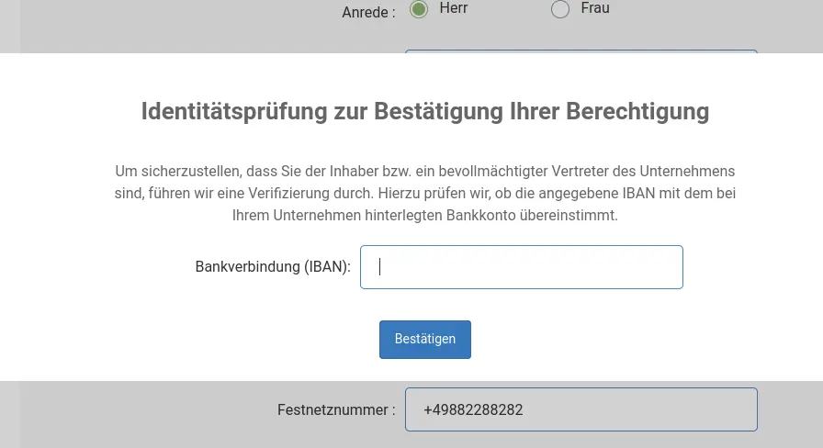Focus the Festnetznummer input field
Screen dimensions: 823x448
click(x=581, y=409)
